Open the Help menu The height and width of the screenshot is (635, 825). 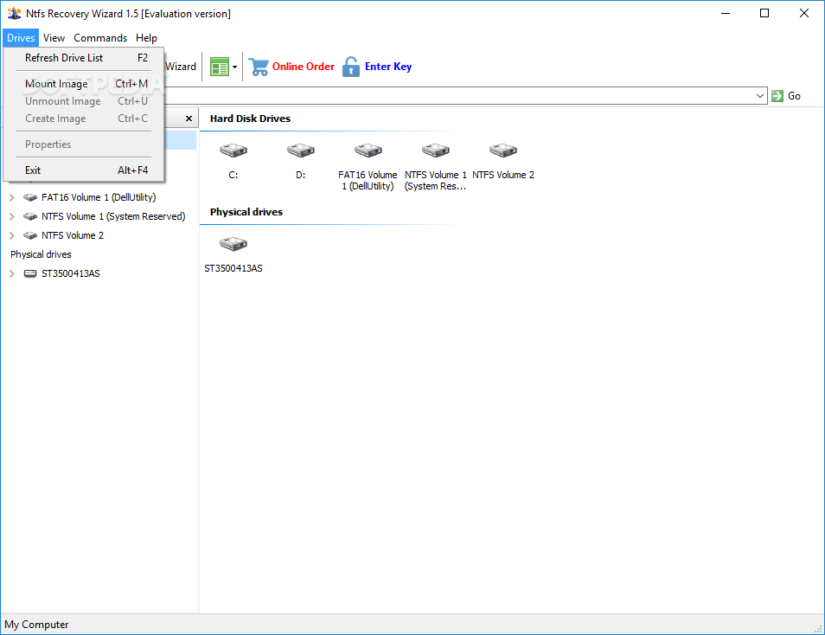(146, 38)
